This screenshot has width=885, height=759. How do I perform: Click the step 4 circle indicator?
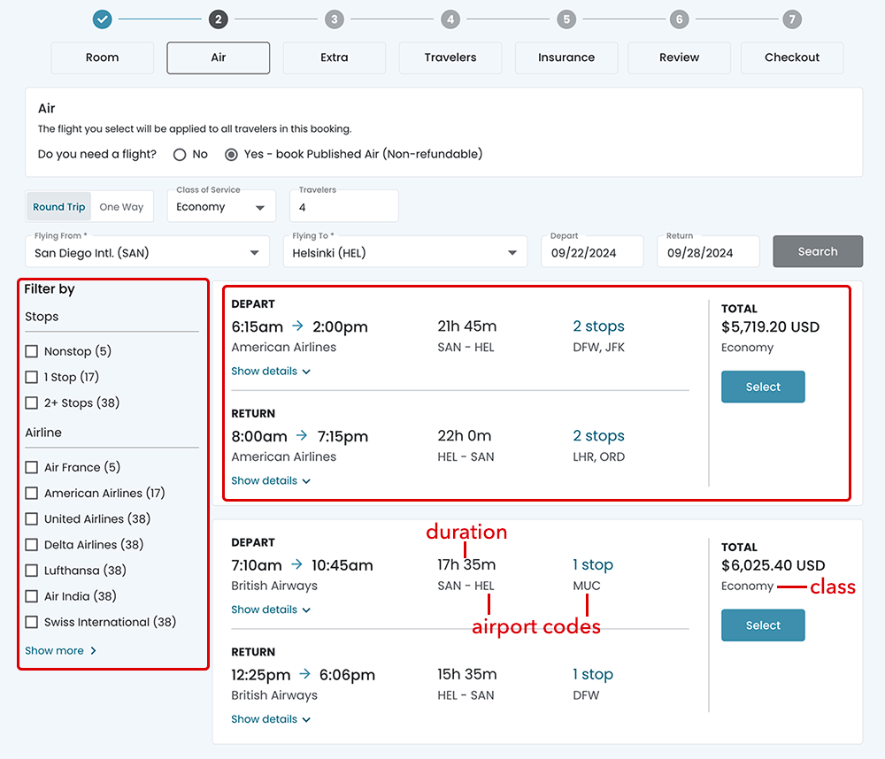tap(450, 19)
